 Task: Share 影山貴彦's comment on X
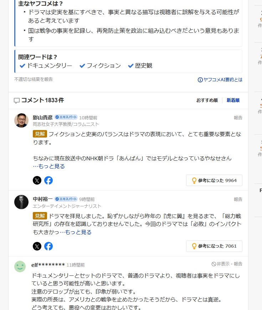point(37,180)
